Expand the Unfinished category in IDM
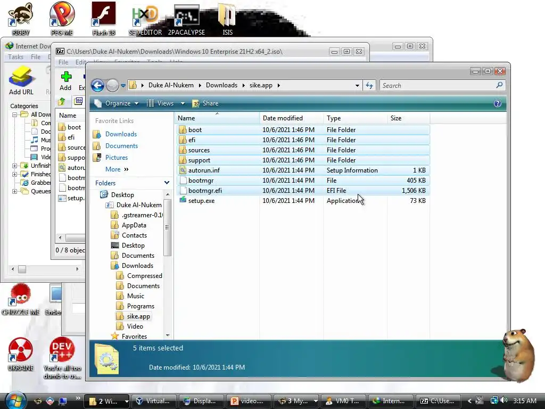Image resolution: width=545 pixels, height=409 pixels. coord(14,166)
